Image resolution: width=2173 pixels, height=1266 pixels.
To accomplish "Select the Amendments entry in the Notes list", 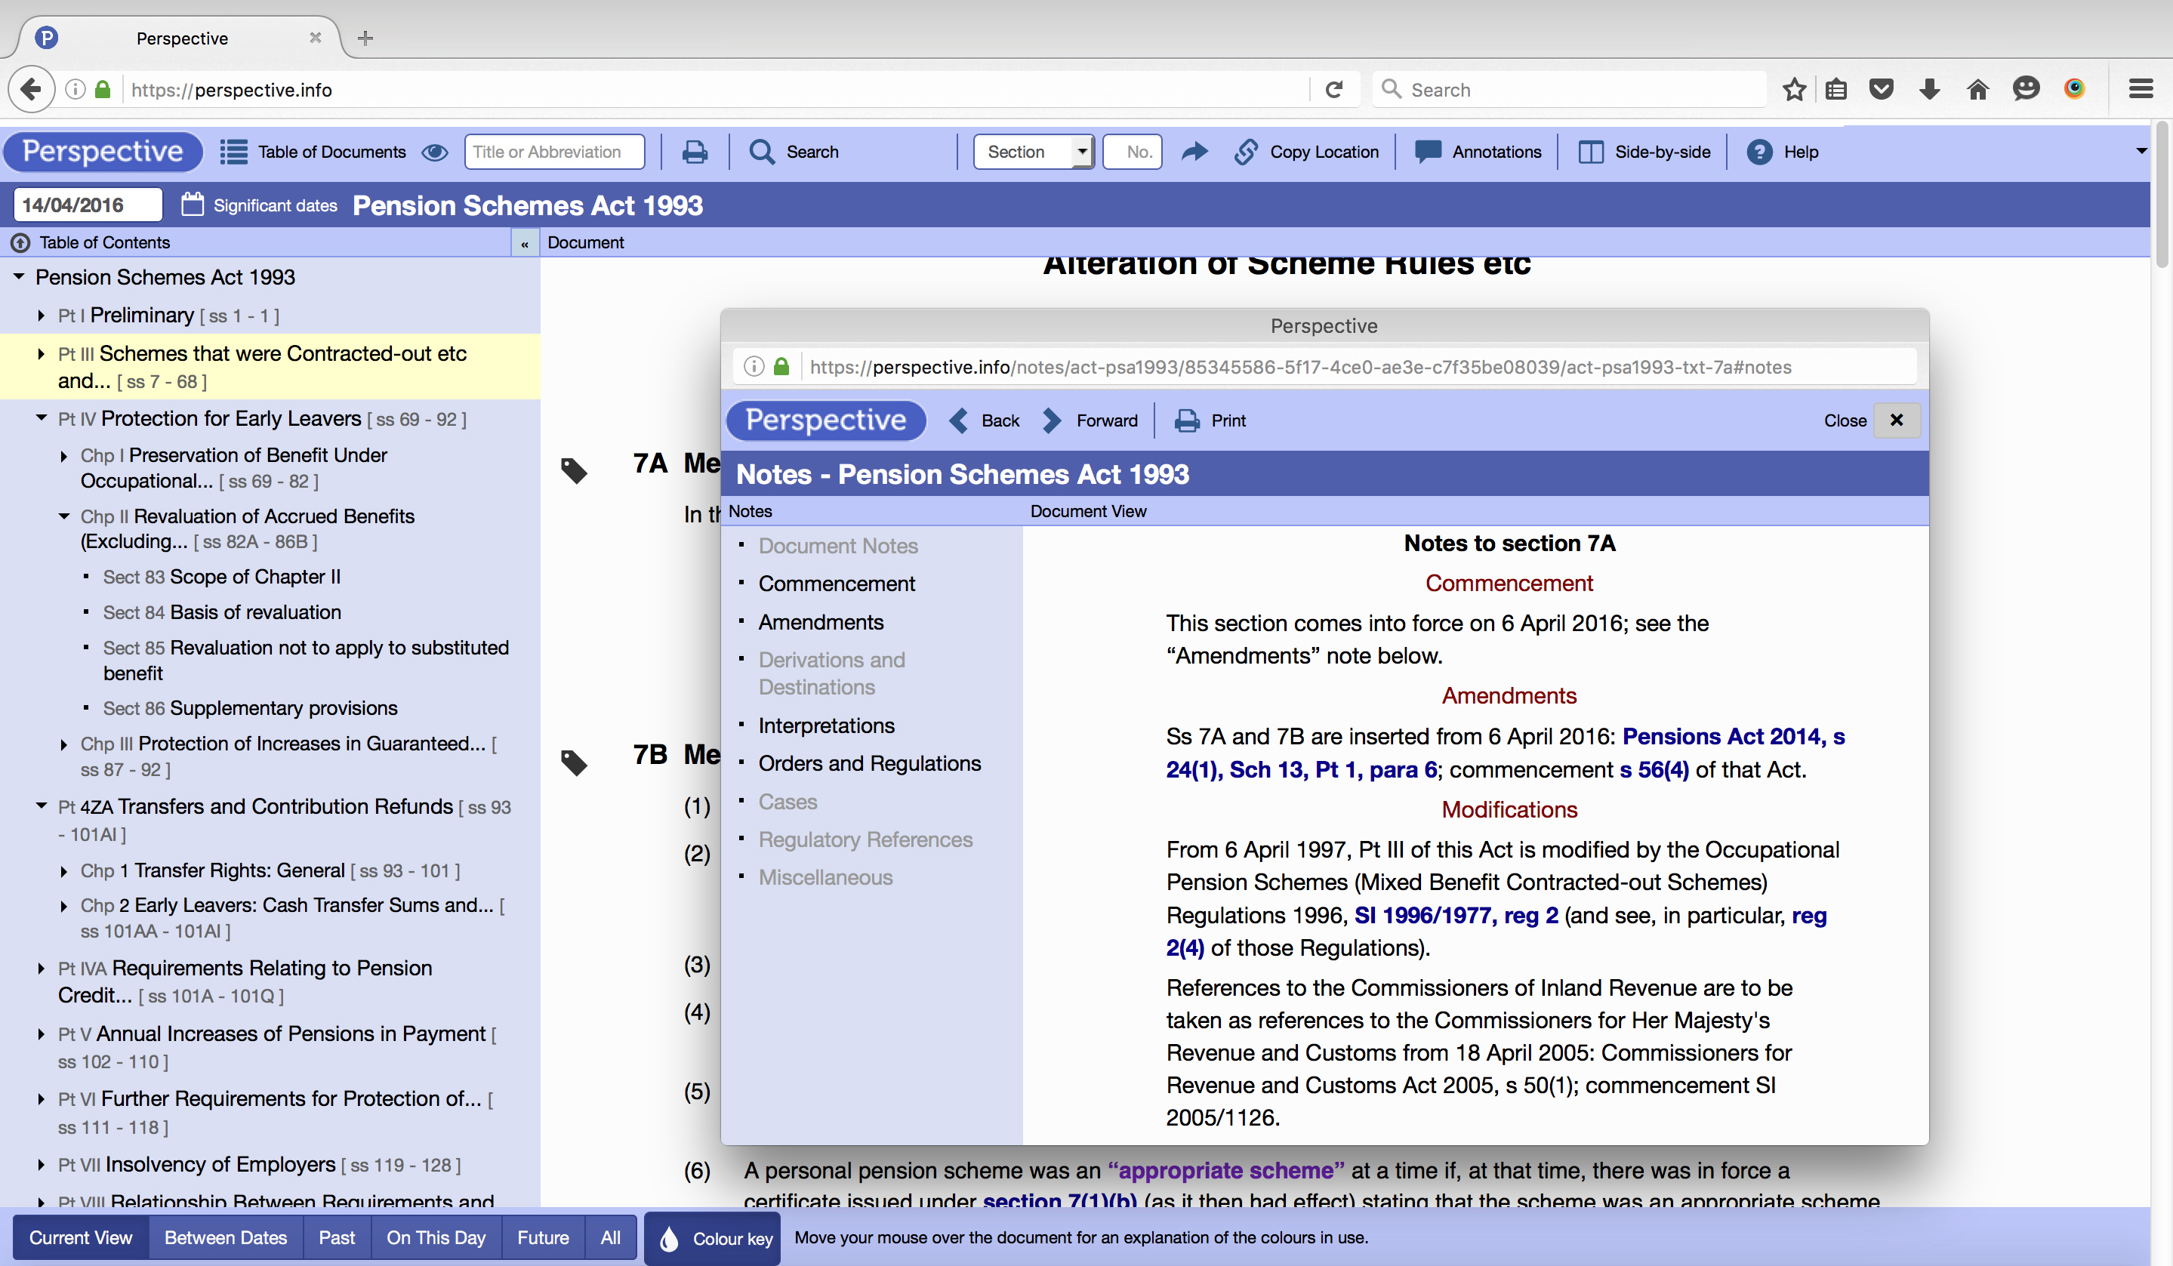I will pyautogui.click(x=820, y=622).
